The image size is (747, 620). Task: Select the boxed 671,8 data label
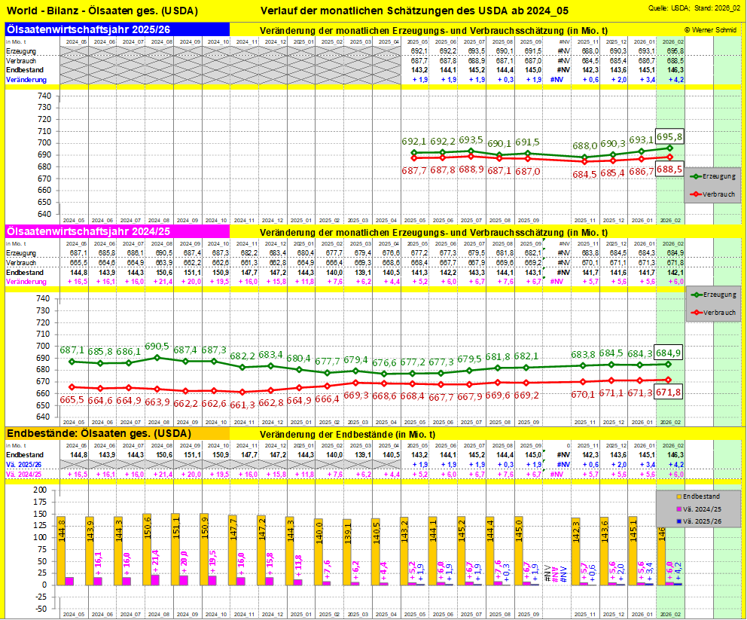[669, 392]
